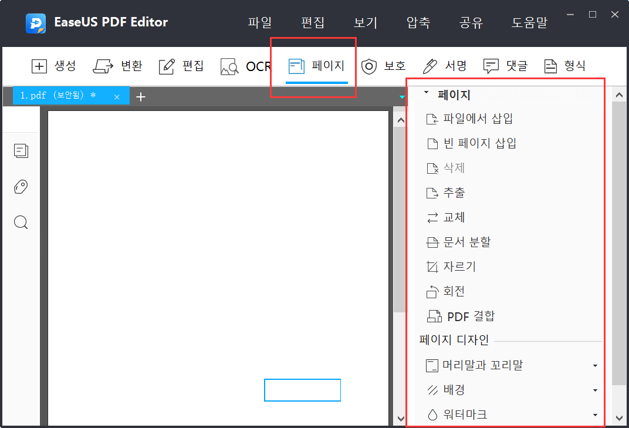Open the search tool in left sidebar
Image resolution: width=629 pixels, height=428 pixels.
21,223
